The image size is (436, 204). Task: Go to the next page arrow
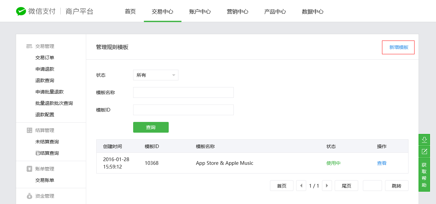coord(327,186)
